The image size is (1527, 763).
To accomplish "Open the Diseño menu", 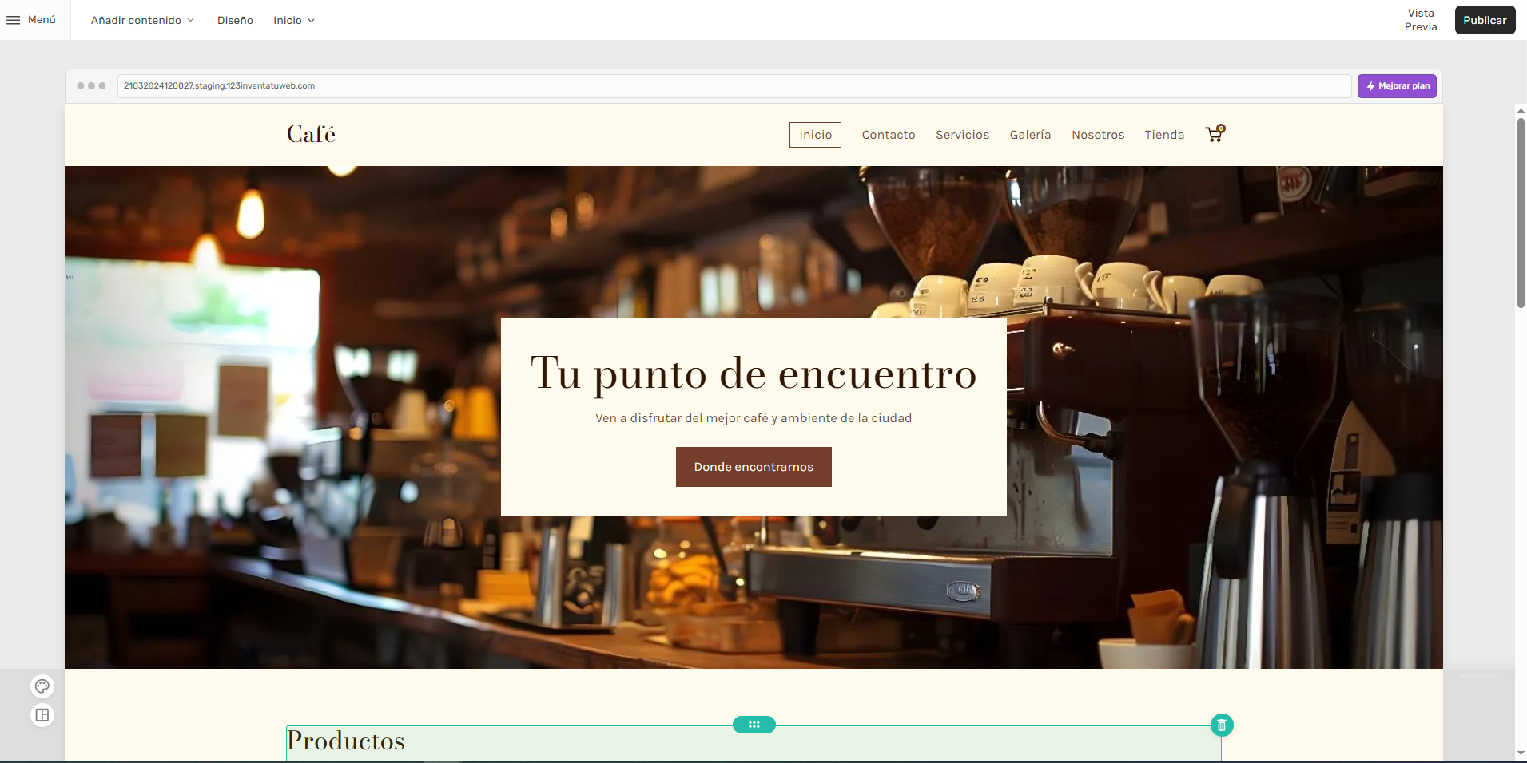I will (x=235, y=20).
